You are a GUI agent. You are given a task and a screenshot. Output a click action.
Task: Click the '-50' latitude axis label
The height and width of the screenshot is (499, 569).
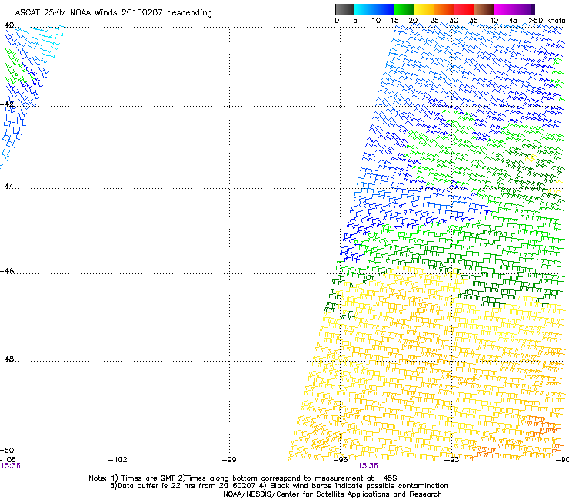tap(7, 450)
